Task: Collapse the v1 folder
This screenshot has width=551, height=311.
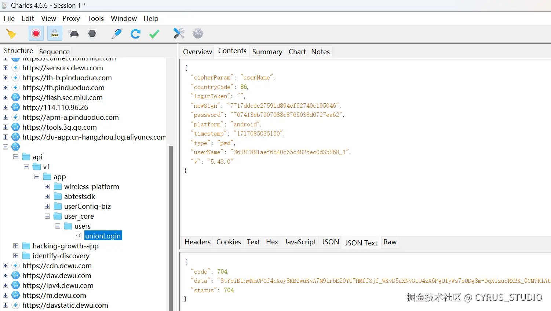Action: pos(26,167)
